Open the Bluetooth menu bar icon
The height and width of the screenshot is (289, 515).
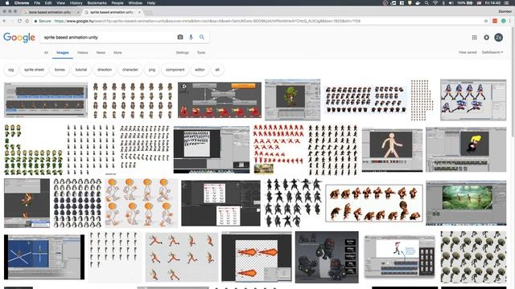point(443,3)
